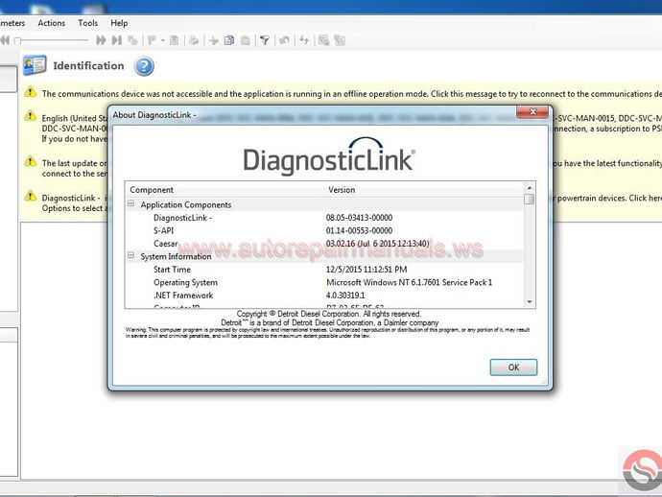Click the Version column header
The width and height of the screenshot is (662, 497).
(x=424, y=190)
